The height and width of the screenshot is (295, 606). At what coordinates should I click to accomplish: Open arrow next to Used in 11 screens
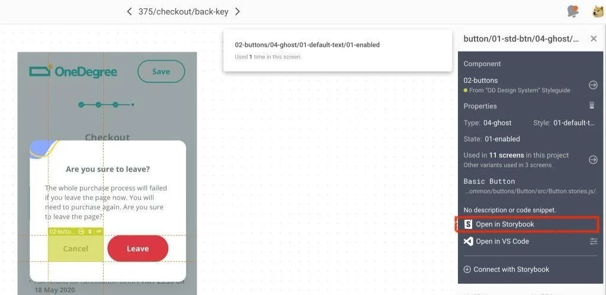pos(593,159)
